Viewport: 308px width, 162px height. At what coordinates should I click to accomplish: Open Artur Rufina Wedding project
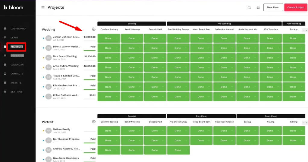point(65,66)
